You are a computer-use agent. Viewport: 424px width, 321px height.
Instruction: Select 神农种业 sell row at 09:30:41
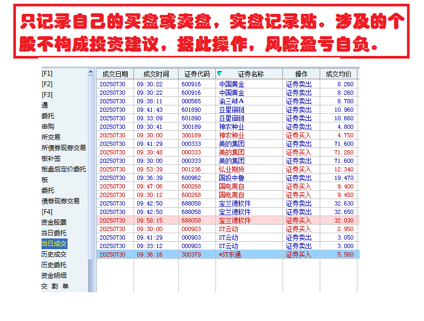[228, 127]
